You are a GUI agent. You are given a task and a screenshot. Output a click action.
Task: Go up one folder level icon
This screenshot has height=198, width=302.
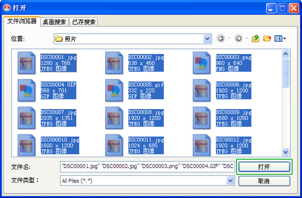(255, 39)
